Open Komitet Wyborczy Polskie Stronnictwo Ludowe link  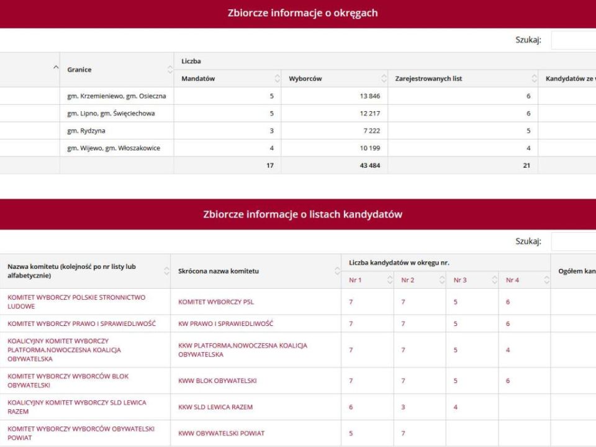click(x=76, y=302)
